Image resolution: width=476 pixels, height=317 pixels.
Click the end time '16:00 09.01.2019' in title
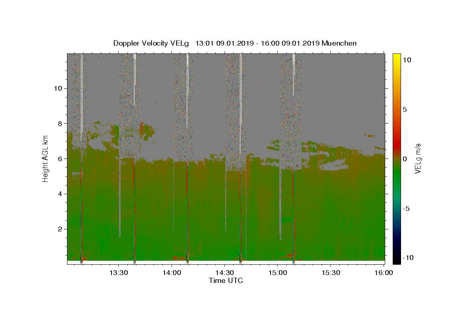(x=290, y=43)
